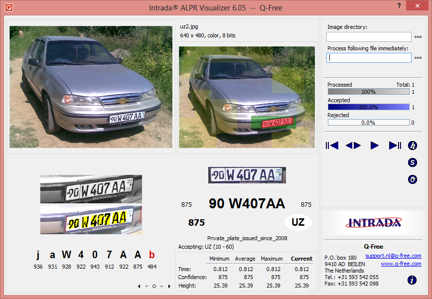Viewport: 432px width, 299px height.
Task: Click the INTRADA logo banner
Action: tap(373, 223)
